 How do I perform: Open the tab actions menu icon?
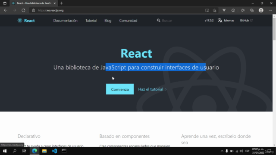[x=5, y=3]
